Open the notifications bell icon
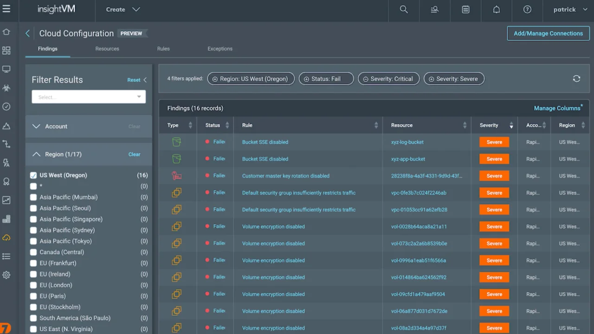Image resolution: width=594 pixels, height=334 pixels. 496,9
